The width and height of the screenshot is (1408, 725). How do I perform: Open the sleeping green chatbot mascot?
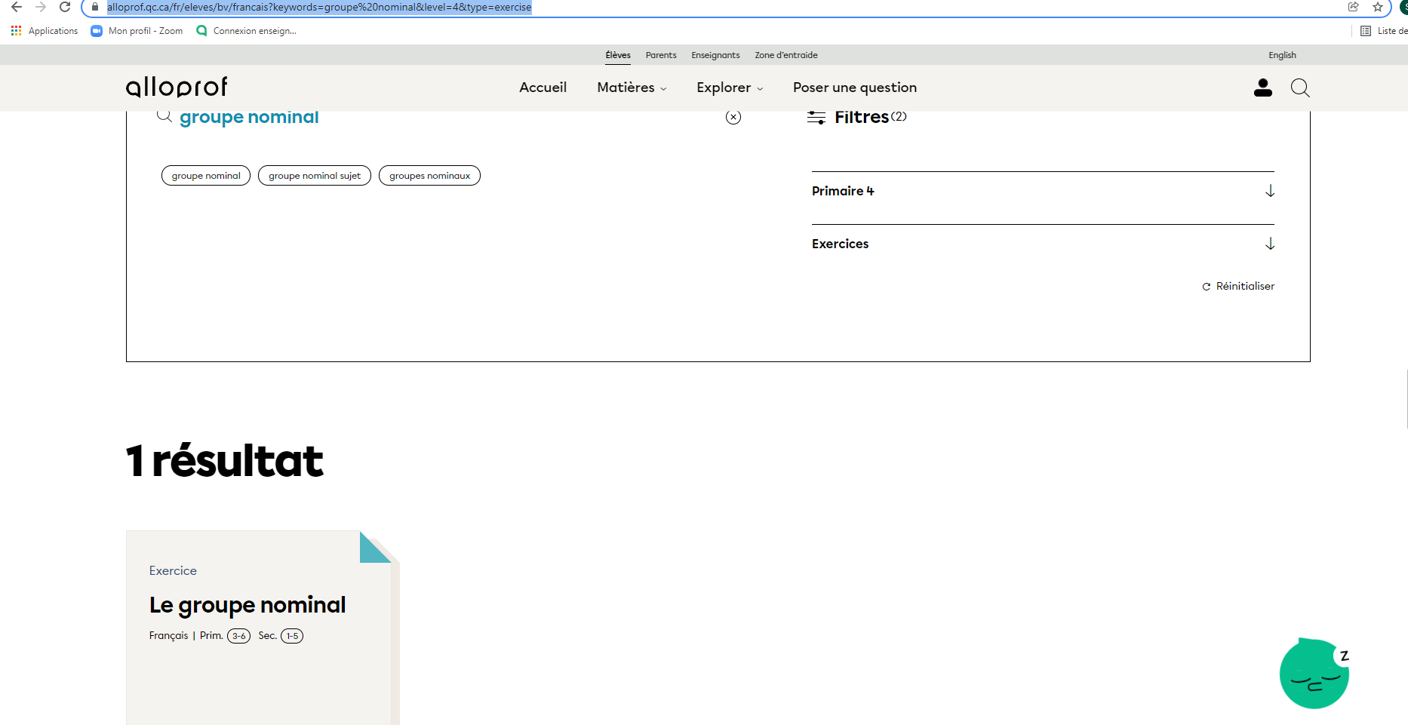pyautogui.click(x=1314, y=674)
